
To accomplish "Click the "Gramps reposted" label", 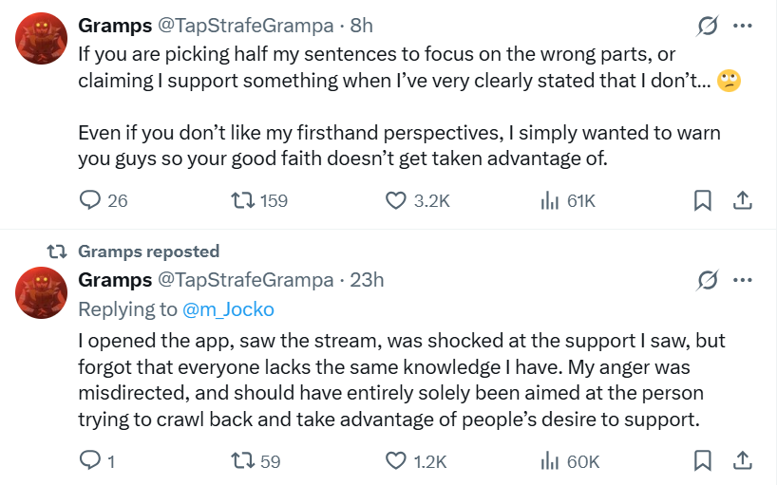I will coord(148,252).
